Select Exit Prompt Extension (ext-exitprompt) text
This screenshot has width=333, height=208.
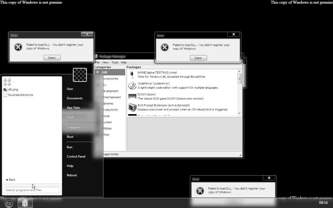click(x=164, y=105)
